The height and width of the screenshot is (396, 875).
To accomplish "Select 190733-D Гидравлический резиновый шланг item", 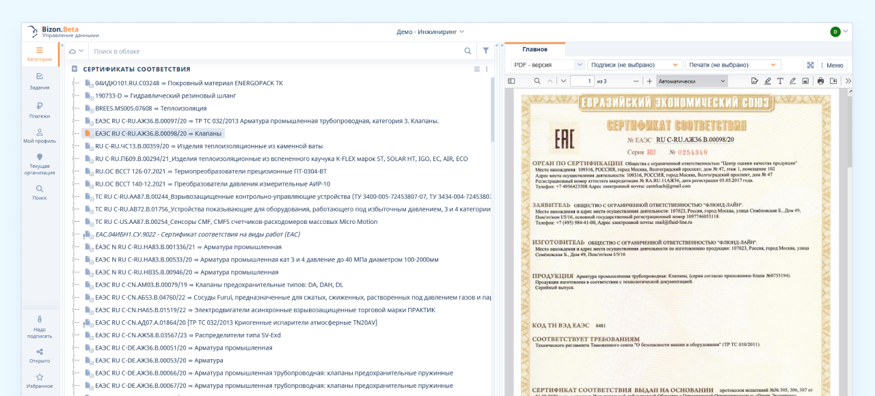I will (160, 96).
